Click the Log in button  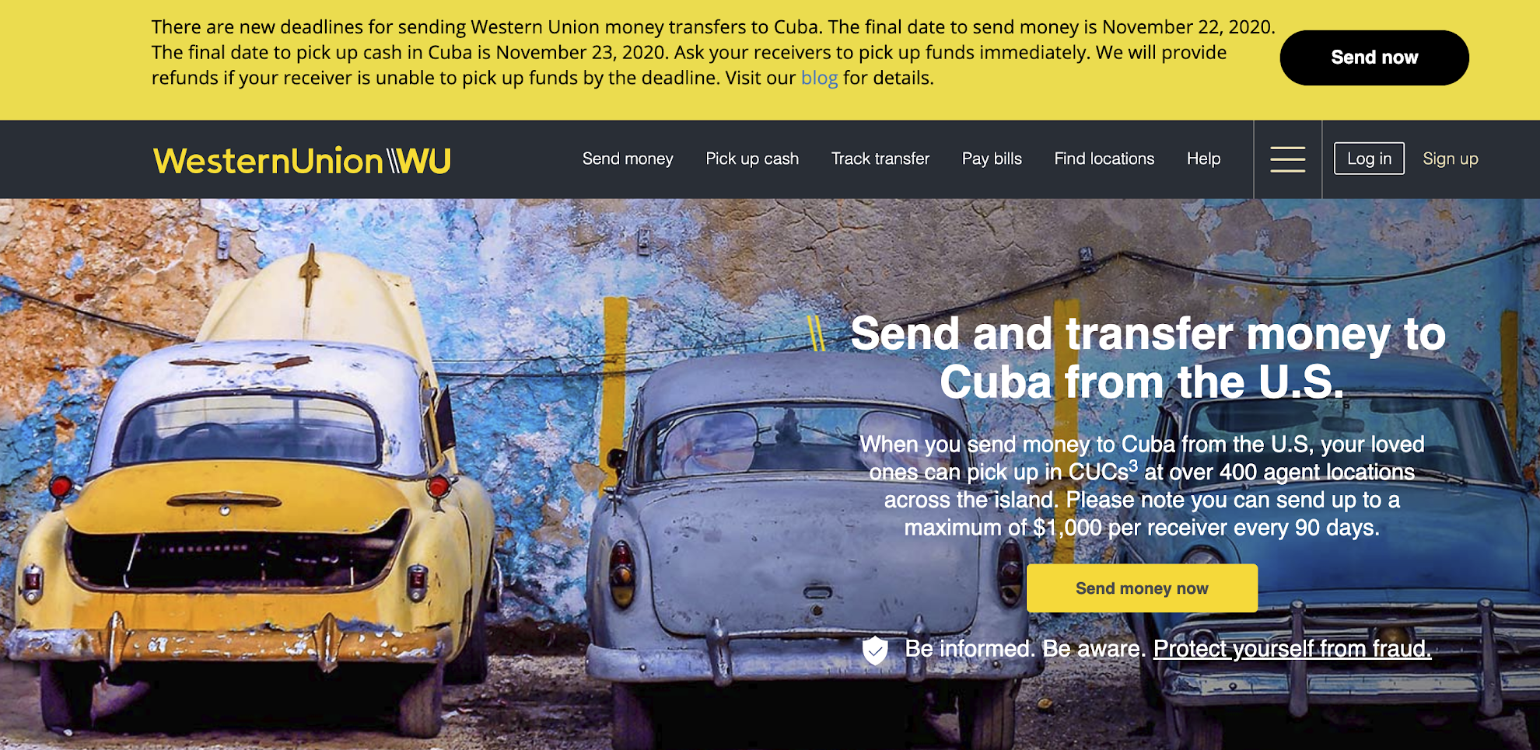[1369, 159]
